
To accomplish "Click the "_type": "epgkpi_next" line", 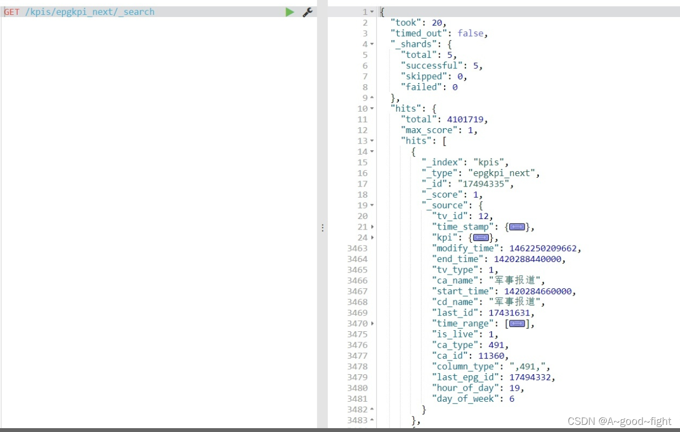I will pyautogui.click(x=481, y=173).
